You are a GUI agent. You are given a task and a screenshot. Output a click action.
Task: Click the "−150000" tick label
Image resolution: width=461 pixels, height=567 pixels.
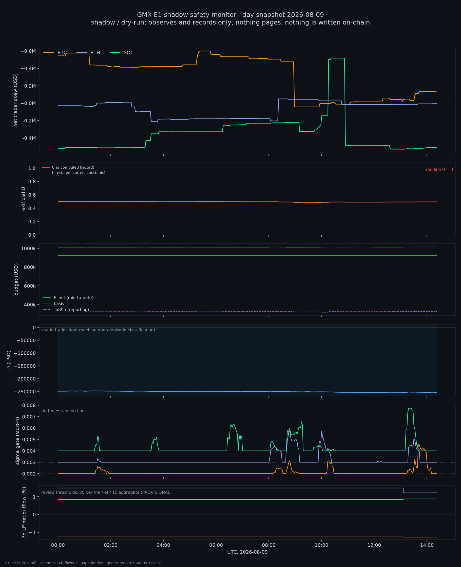click(x=25, y=366)
